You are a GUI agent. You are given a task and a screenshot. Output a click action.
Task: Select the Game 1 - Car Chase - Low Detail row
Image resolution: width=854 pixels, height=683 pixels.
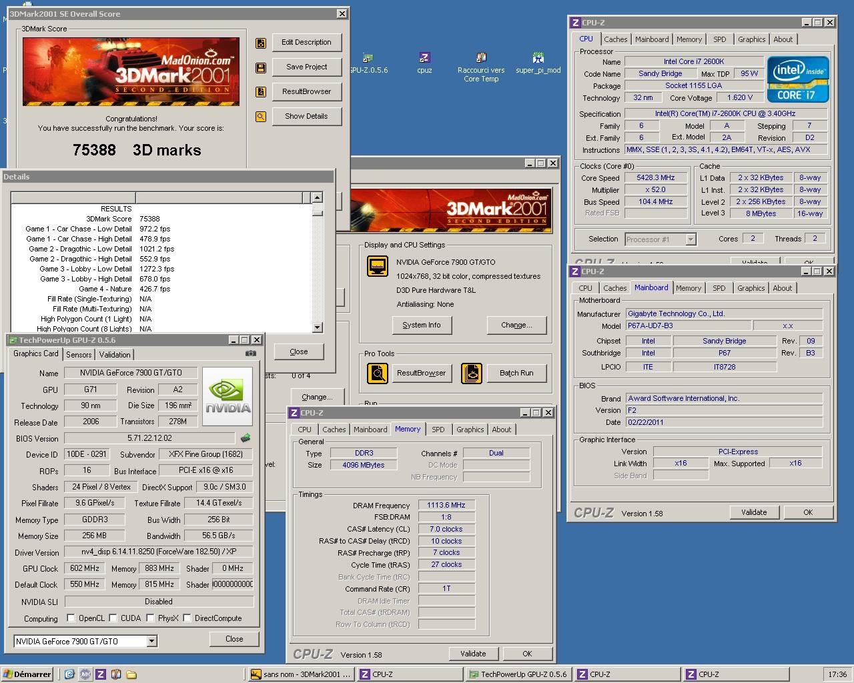tap(160, 229)
